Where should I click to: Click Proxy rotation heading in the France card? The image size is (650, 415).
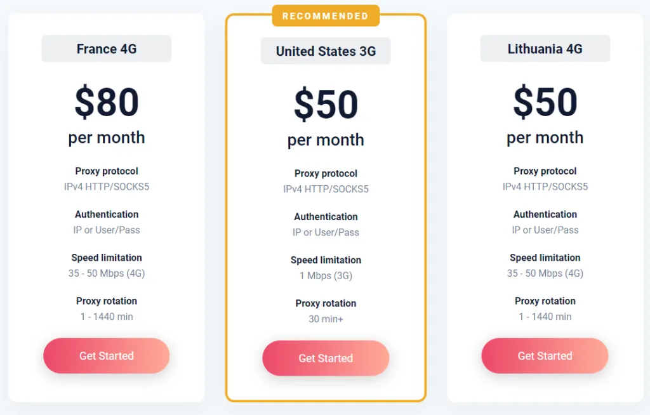(x=107, y=301)
